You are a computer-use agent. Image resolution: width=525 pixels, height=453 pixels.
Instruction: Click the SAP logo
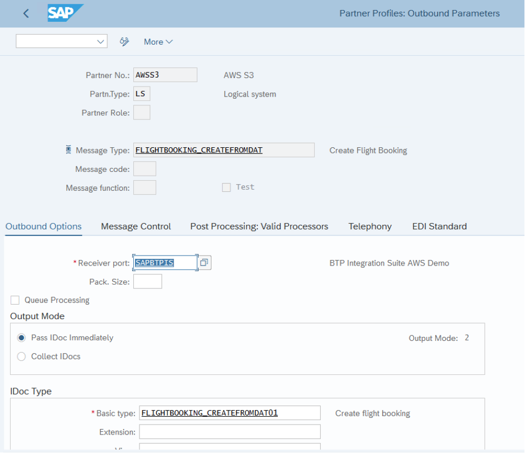63,13
